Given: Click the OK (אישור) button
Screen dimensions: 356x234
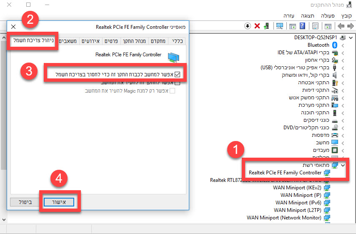Looking at the screenshot, I should [x=59, y=202].
